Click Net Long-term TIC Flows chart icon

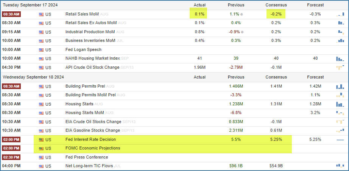point(340,166)
